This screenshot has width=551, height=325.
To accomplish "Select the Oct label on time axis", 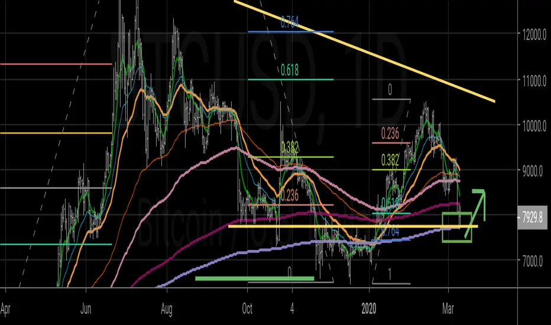I will (x=247, y=309).
